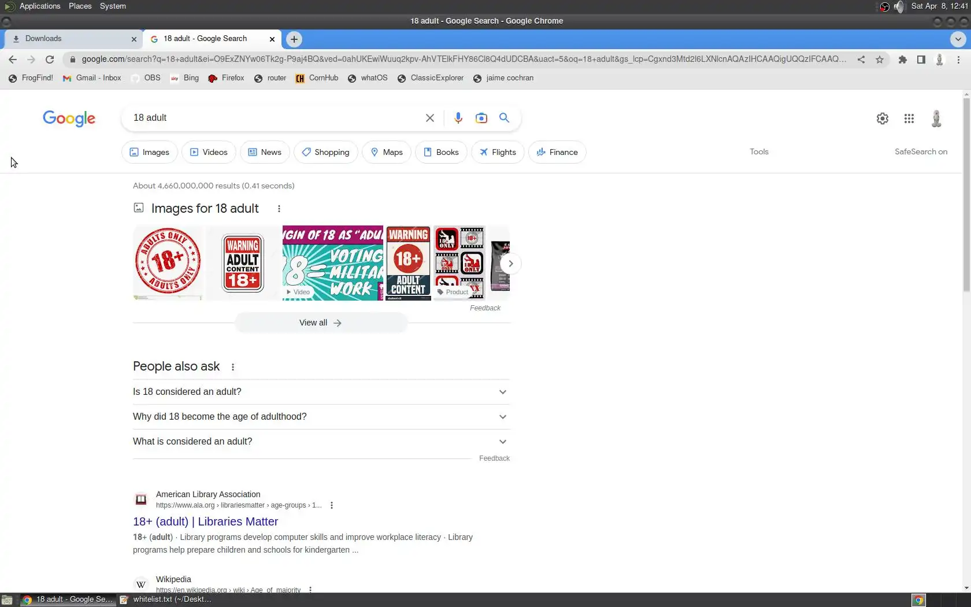Viewport: 971px width, 607px height.
Task: Open the '18+ (adult) | Libraries Matter' result
Action: coord(205,521)
